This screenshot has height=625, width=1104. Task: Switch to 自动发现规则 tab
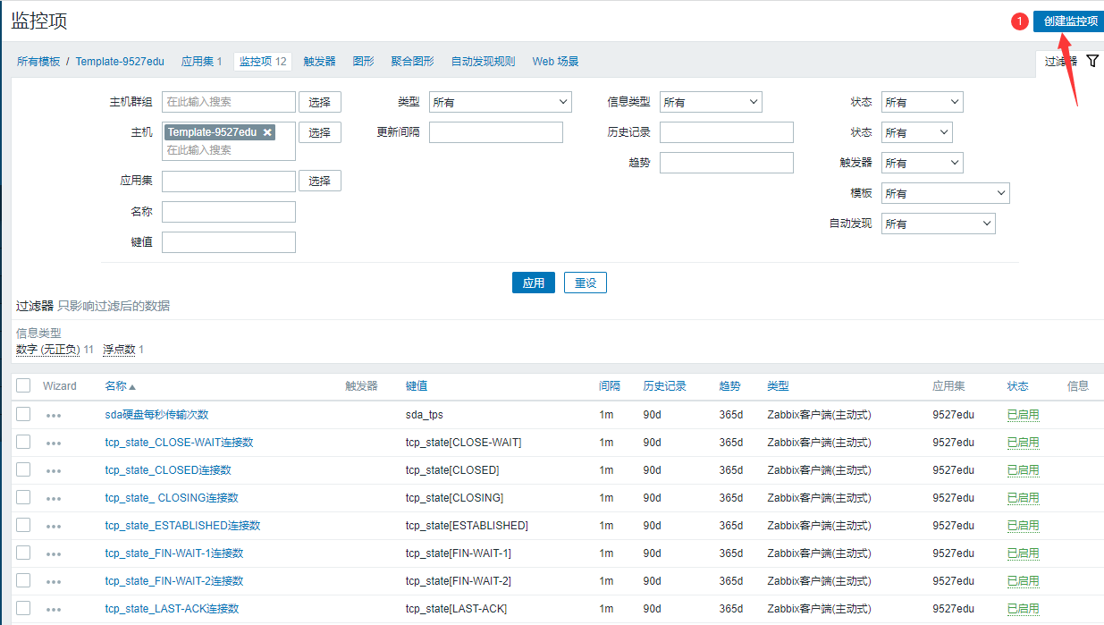[483, 62]
